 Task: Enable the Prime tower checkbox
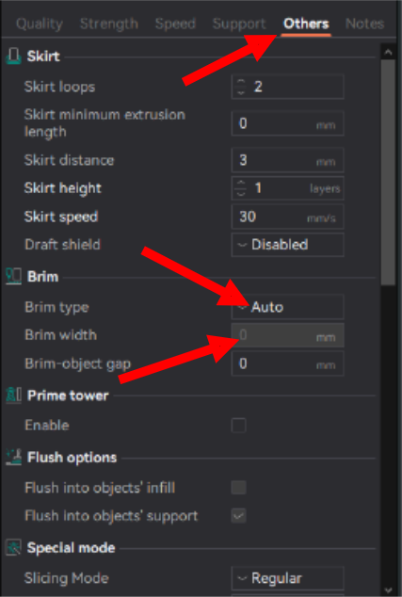click(x=239, y=426)
